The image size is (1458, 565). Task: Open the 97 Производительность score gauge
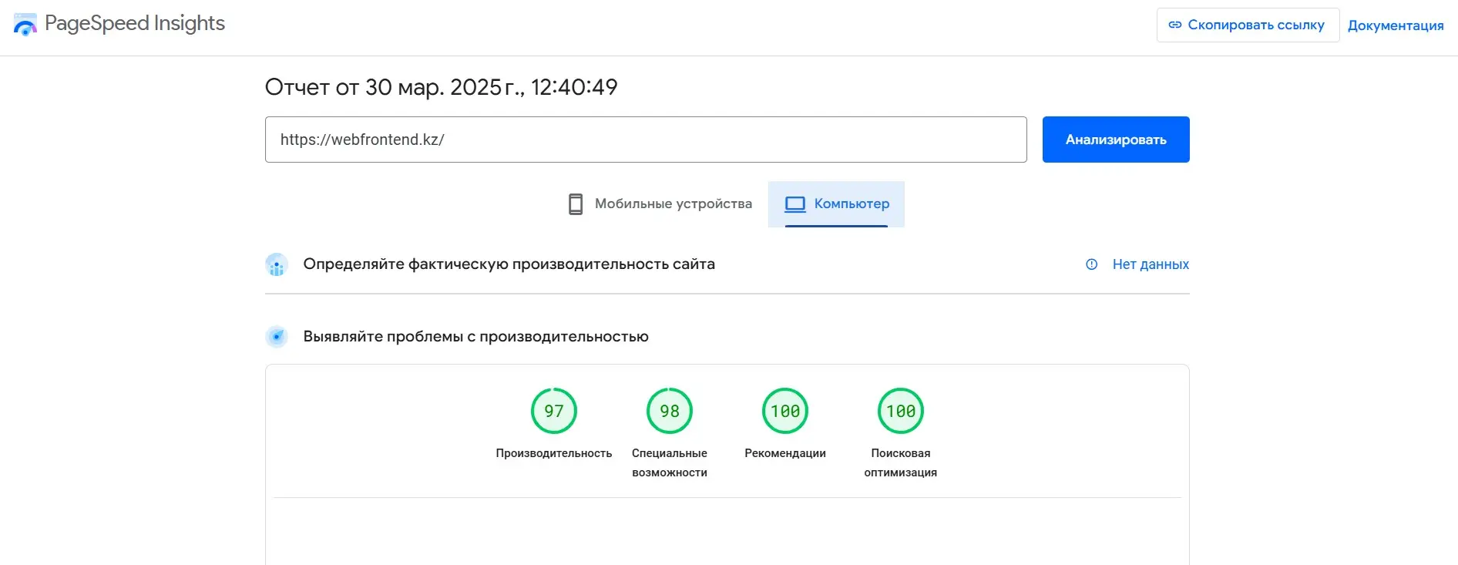click(x=554, y=411)
